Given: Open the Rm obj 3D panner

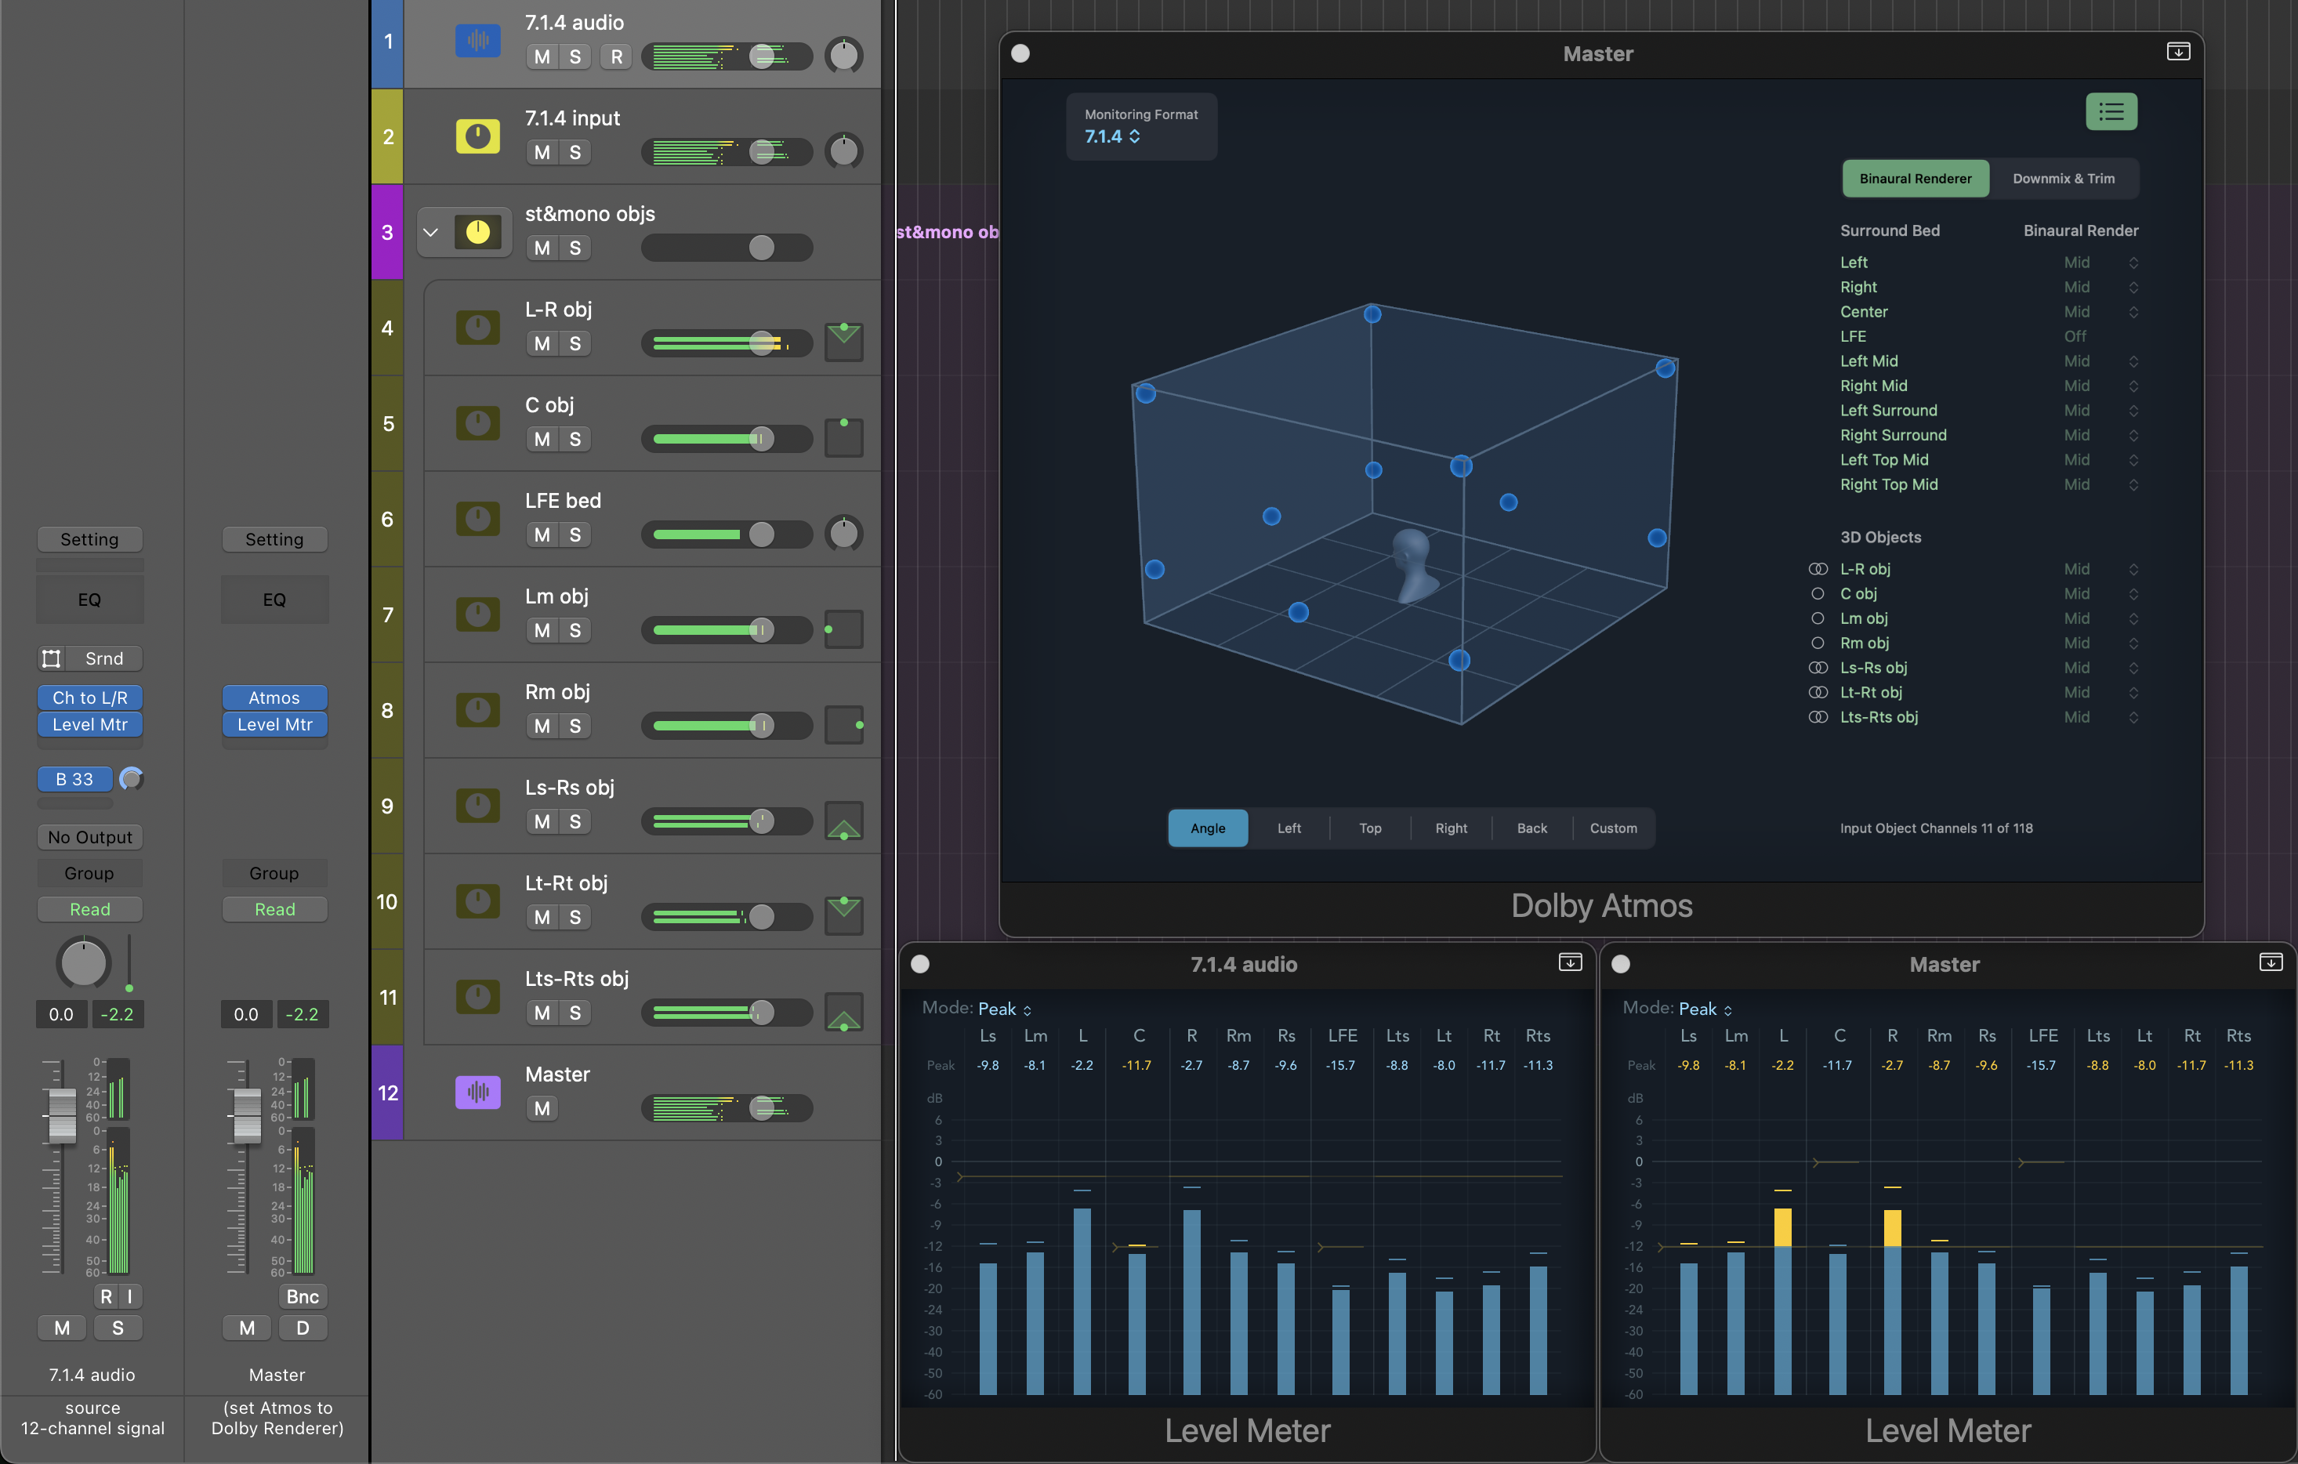Looking at the screenshot, I should coord(843,724).
